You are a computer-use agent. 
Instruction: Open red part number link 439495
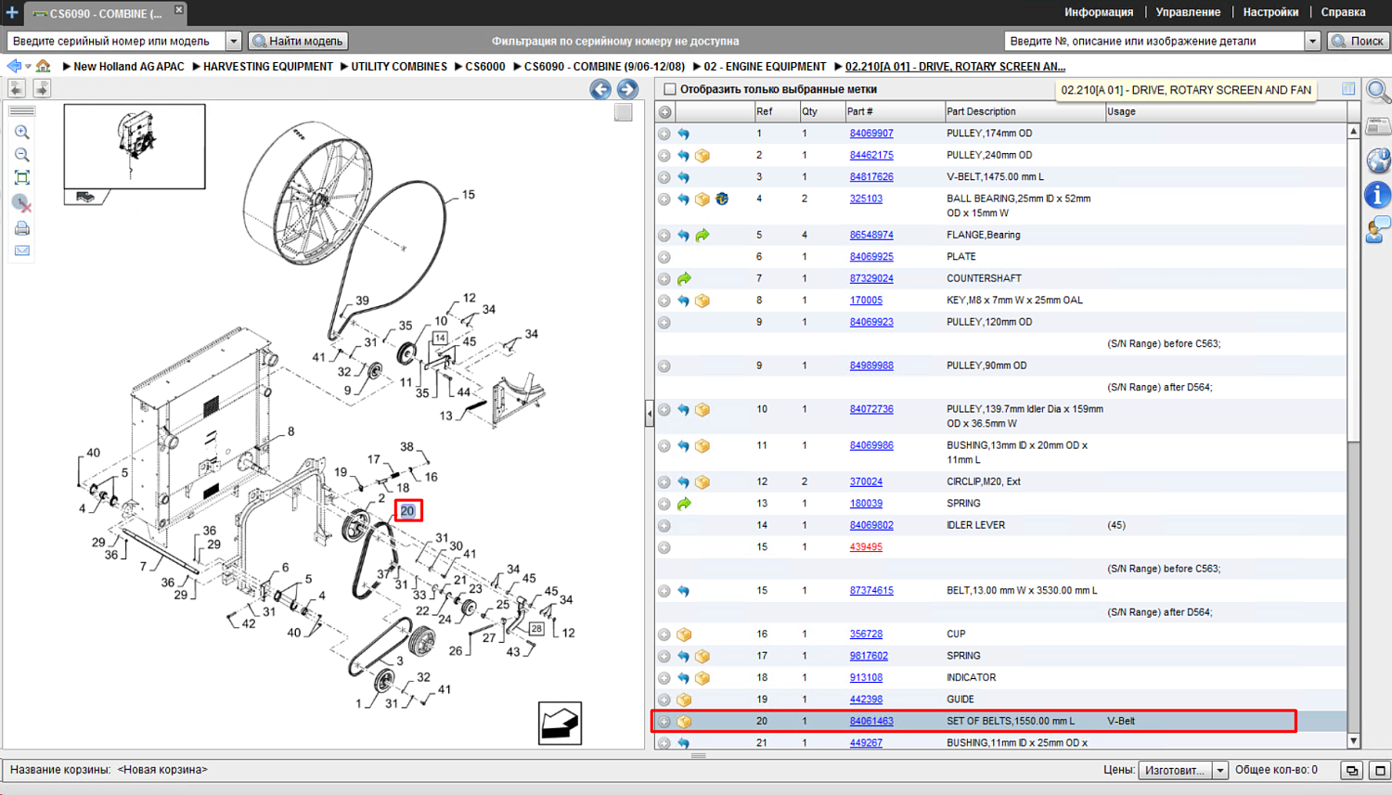(x=866, y=547)
